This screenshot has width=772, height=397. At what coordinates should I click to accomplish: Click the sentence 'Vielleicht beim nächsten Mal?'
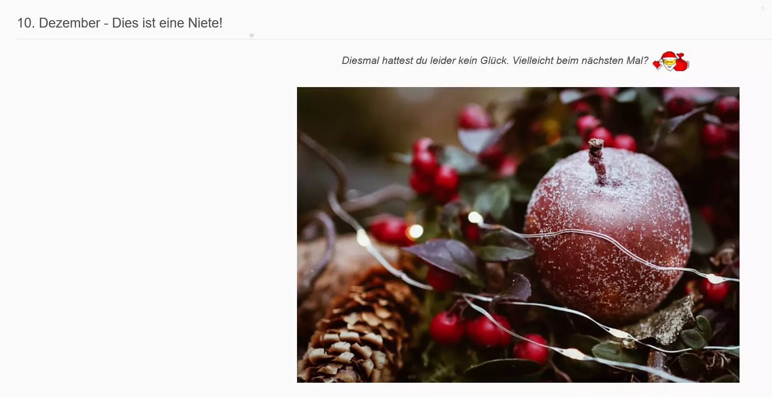tap(580, 61)
